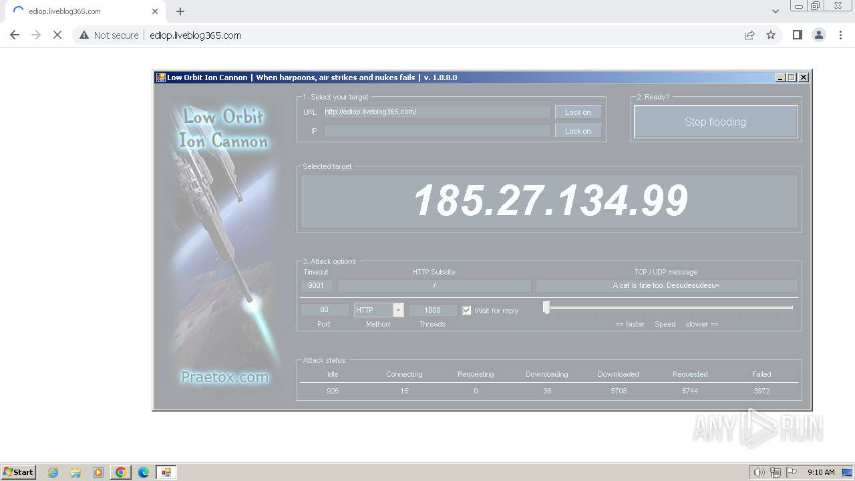
Task: Select the ediop.liveblog365.com browser tab
Action: 82,11
